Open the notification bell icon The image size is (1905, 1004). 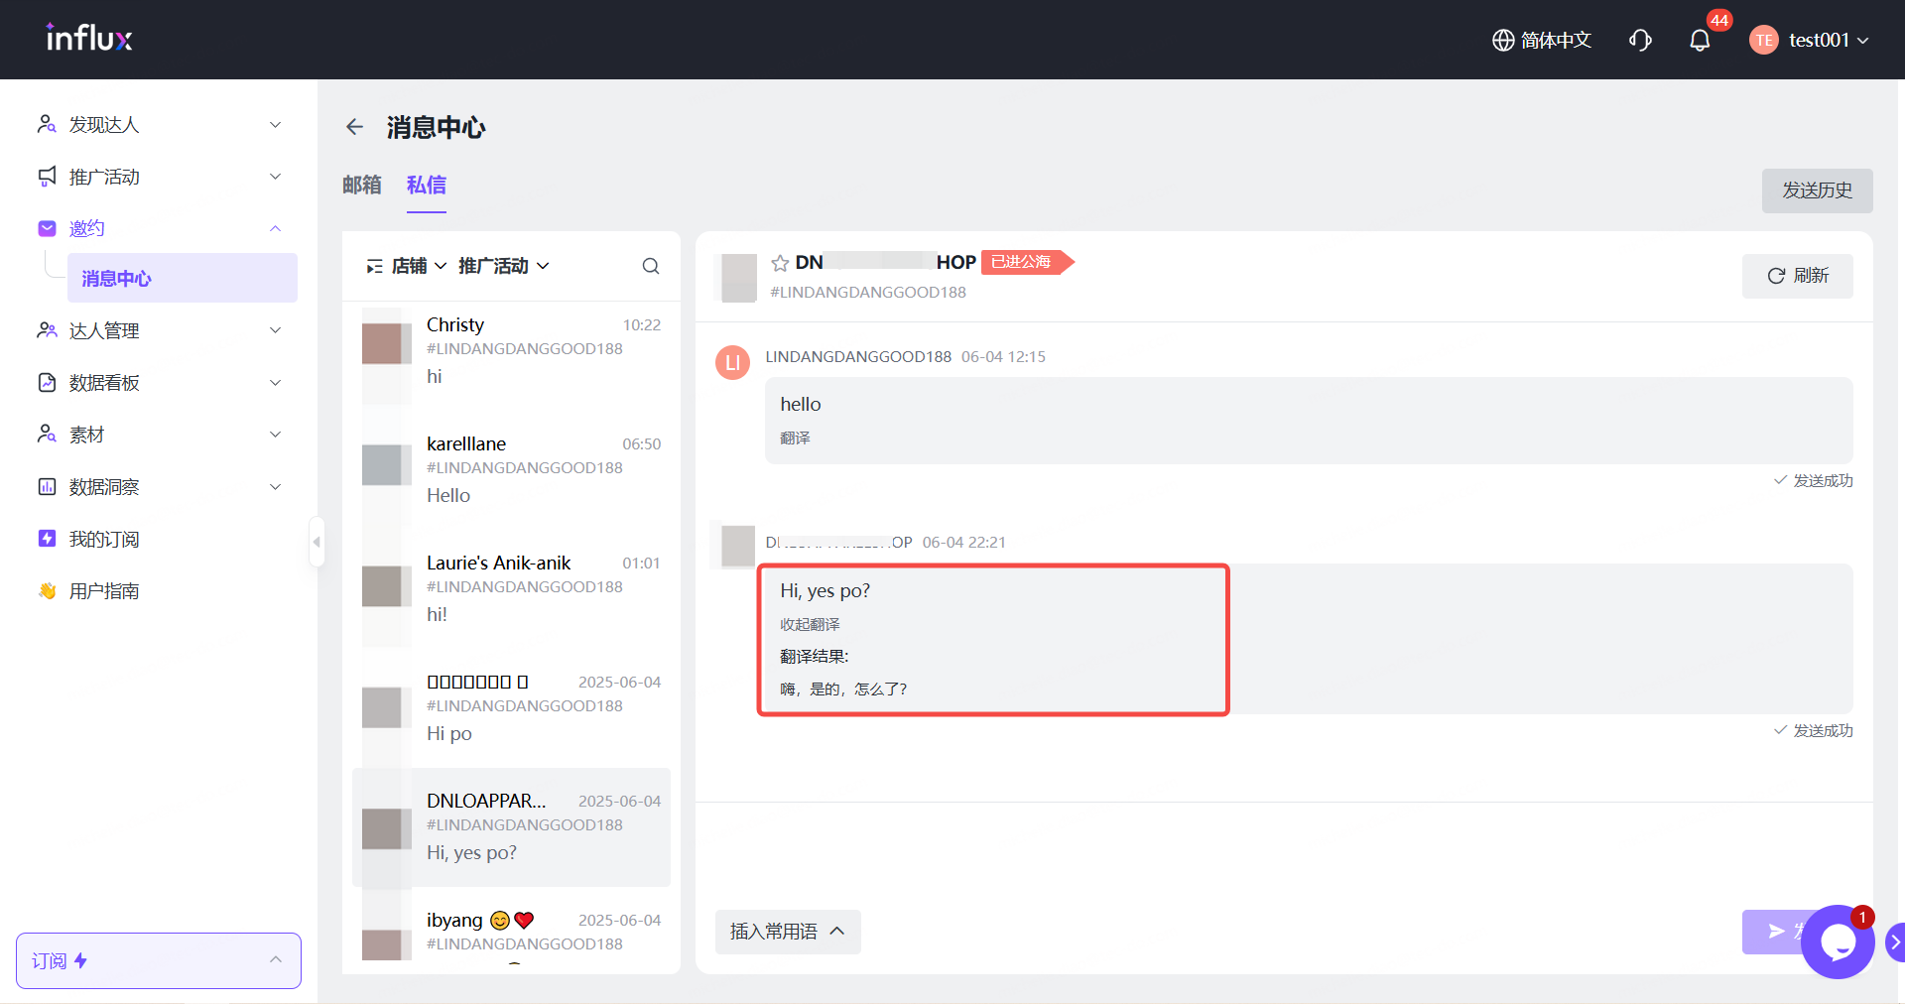[1700, 41]
